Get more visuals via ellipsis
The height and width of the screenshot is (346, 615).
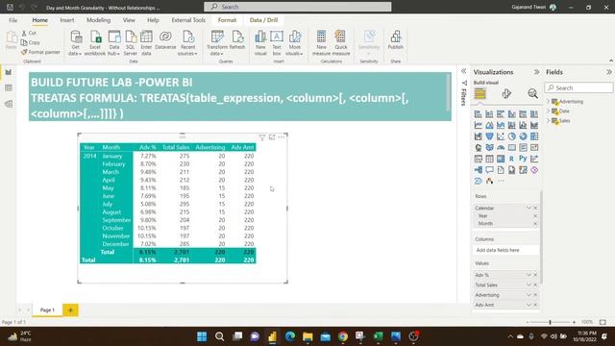pos(501,181)
